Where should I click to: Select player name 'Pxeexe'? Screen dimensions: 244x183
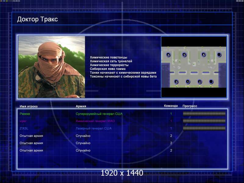coord(25,114)
